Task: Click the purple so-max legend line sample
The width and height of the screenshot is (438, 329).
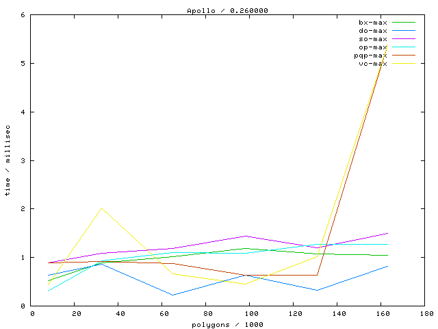Action: [403, 39]
